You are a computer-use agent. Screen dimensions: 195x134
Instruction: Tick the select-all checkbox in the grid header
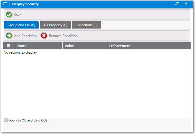click(x=8, y=46)
